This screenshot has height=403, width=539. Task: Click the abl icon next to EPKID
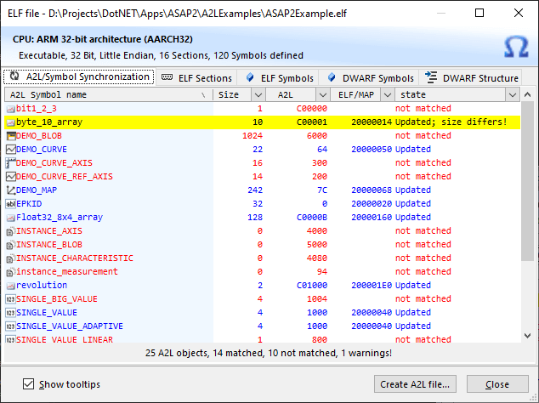pos(10,204)
